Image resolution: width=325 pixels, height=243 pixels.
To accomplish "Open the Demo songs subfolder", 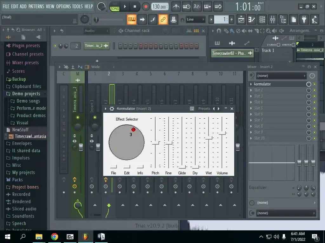I will [x=28, y=101].
